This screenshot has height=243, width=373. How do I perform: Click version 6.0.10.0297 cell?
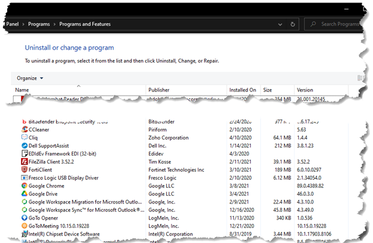pos(309,170)
